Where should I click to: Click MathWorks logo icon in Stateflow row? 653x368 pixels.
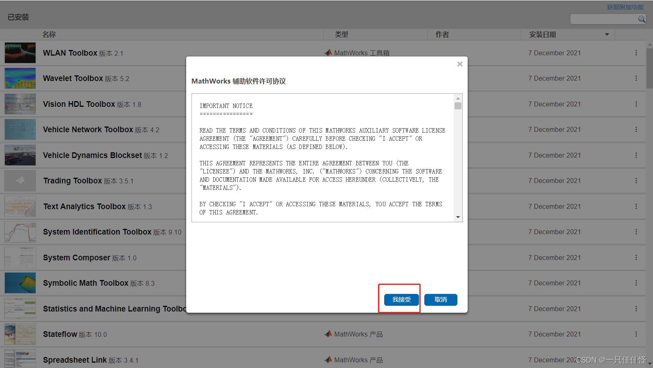pyautogui.click(x=328, y=334)
